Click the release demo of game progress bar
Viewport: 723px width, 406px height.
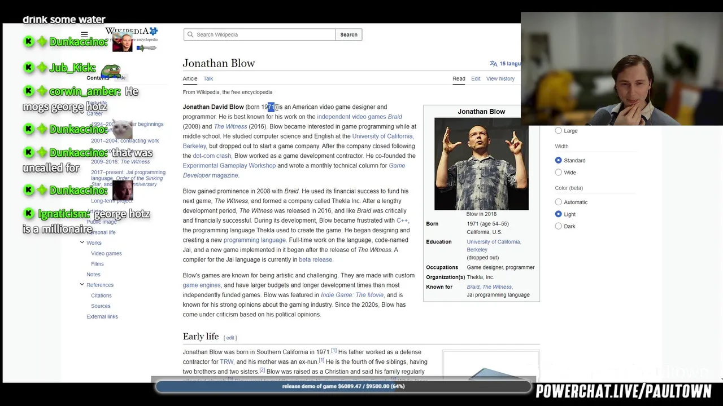343,386
